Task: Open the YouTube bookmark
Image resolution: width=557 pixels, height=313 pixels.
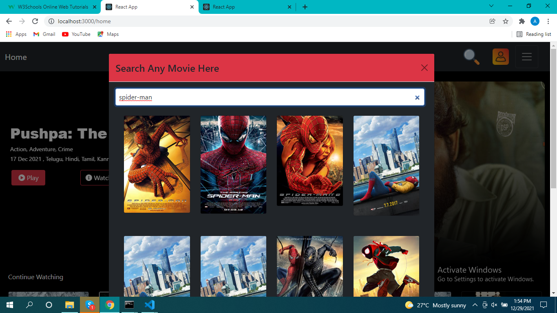Action: pyautogui.click(x=76, y=34)
